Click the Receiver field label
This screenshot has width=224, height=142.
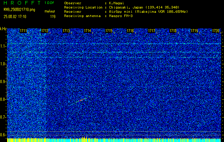pyautogui.click(x=73, y=12)
